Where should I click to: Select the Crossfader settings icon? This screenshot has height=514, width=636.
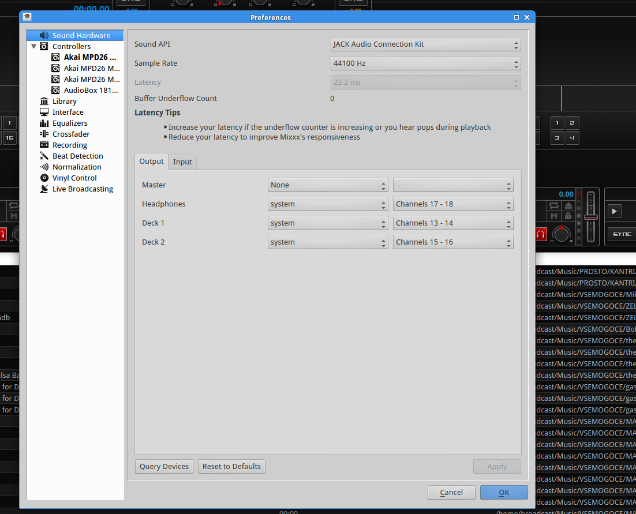(44, 134)
